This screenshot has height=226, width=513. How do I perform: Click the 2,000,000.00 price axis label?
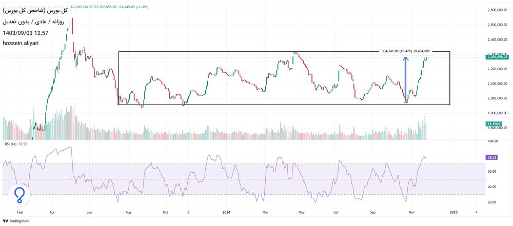[x=495, y=98]
